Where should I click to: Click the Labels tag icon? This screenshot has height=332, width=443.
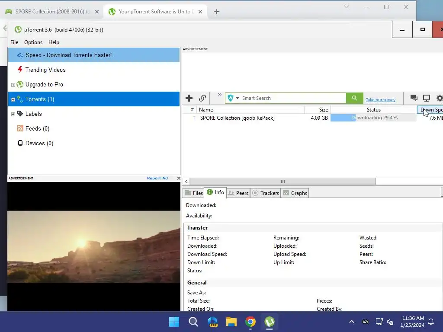pyautogui.click(x=20, y=114)
